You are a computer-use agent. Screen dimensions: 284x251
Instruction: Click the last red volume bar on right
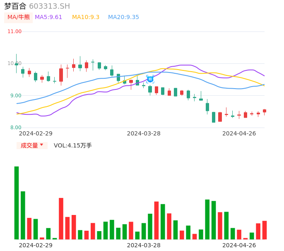[x=265, y=230]
